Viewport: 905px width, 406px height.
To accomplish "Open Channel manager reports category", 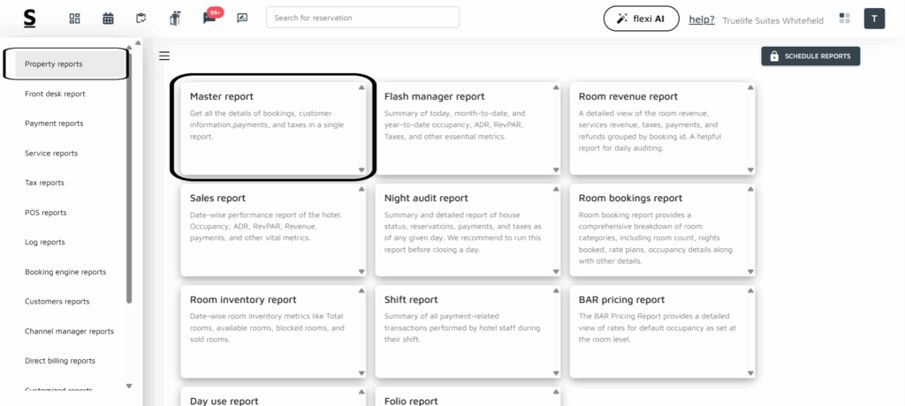I will point(69,331).
